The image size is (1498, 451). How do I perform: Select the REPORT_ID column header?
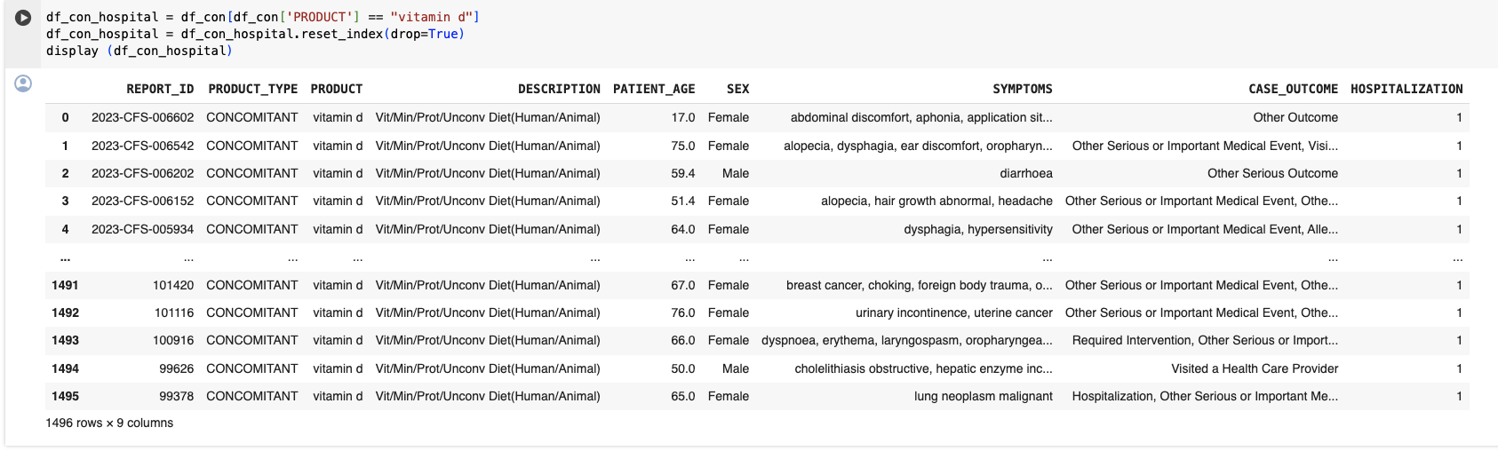click(160, 89)
